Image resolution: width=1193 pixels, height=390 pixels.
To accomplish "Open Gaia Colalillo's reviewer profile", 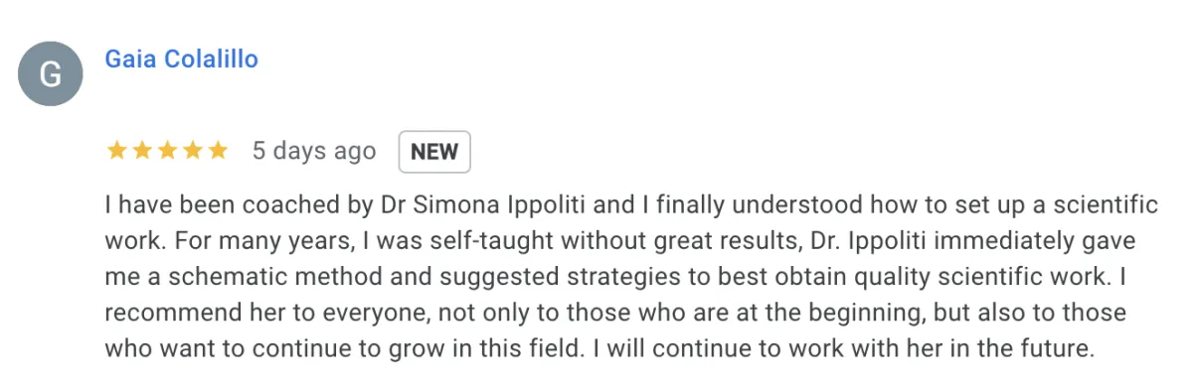I will tap(182, 59).
